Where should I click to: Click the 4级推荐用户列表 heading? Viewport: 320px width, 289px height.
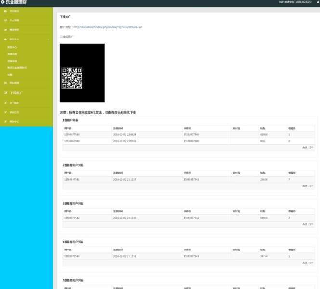73,242
